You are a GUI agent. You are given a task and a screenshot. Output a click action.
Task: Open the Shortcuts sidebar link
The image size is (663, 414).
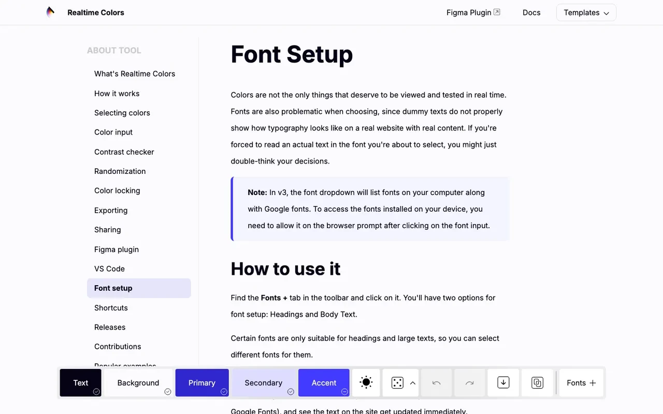(x=111, y=307)
